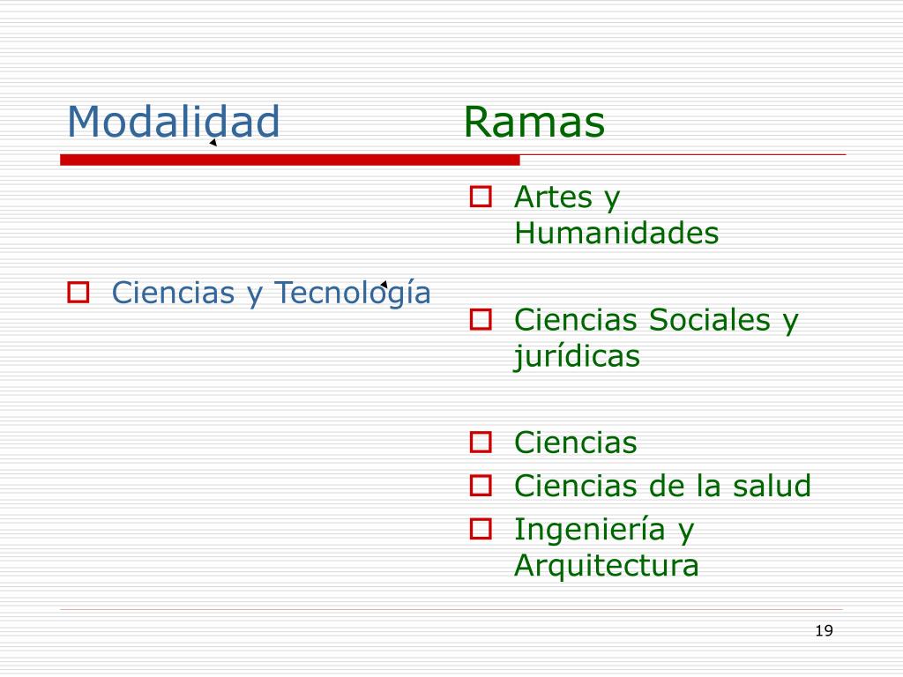
Task: Select the standalone green Ciencias text
Action: click(575, 443)
